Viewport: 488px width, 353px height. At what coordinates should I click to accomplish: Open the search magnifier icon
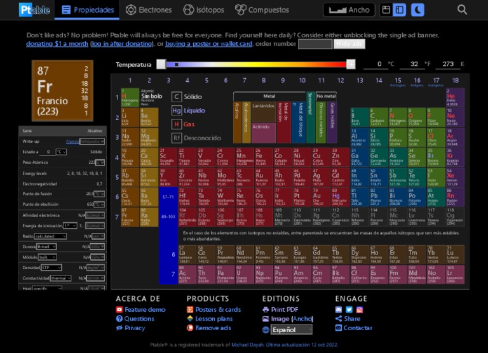click(463, 10)
